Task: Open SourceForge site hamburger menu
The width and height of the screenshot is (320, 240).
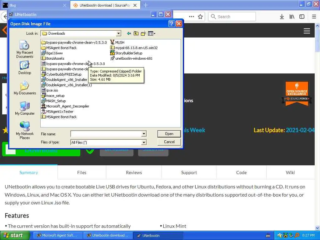Action: click(x=307, y=31)
